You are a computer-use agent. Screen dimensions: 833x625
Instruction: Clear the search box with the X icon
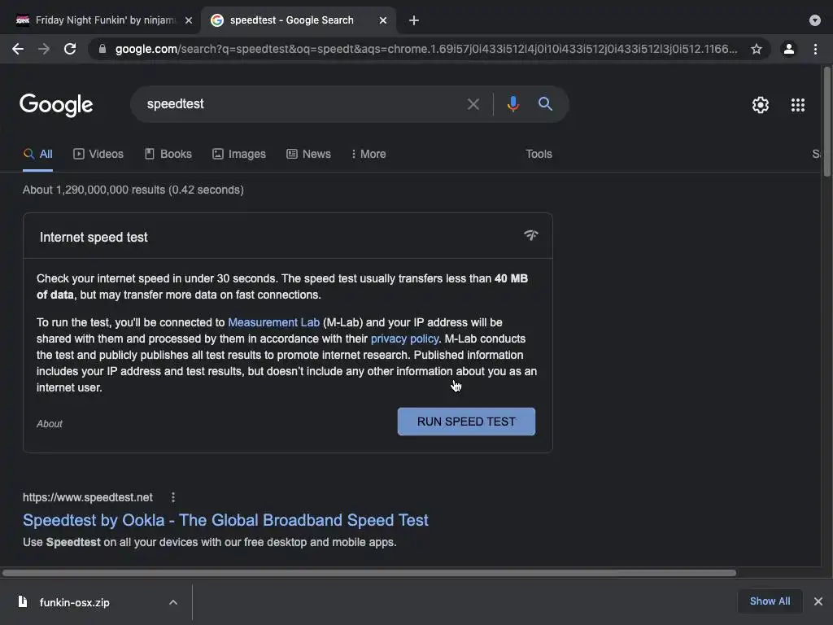coord(473,104)
